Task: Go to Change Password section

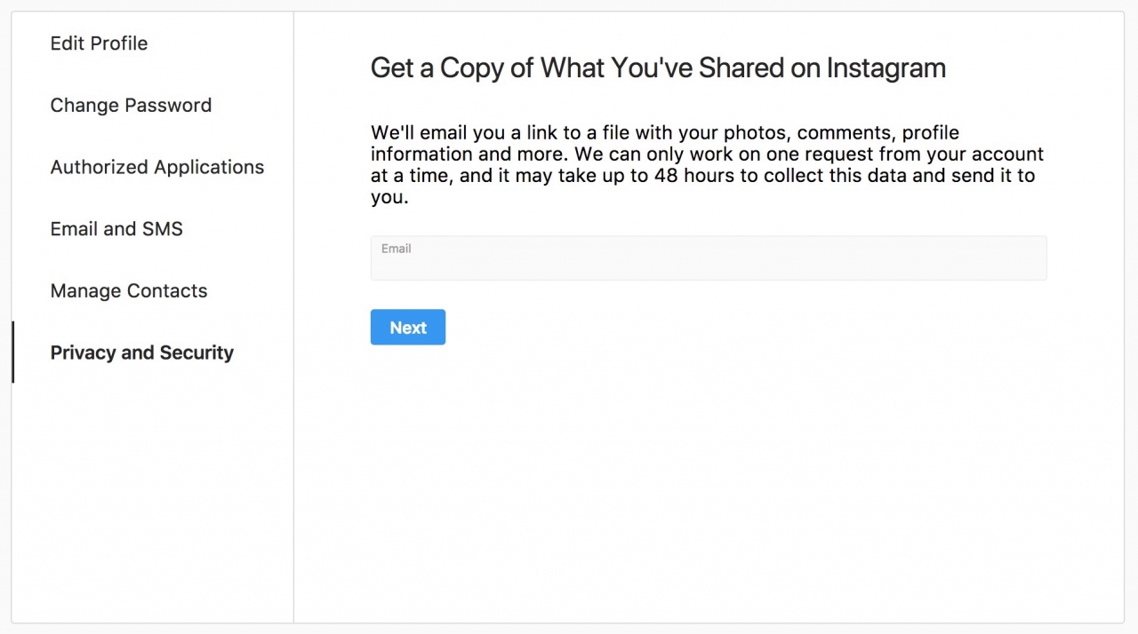Action: [x=131, y=106]
